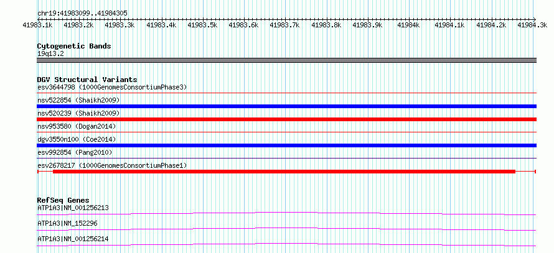Screen dimensions: 554x253
Task: Select variant label nsv522854 (Shaikh2009)
Action: click(78, 101)
